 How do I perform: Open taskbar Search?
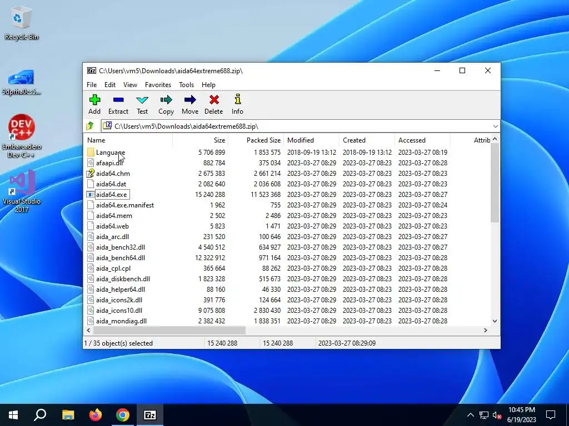40,415
